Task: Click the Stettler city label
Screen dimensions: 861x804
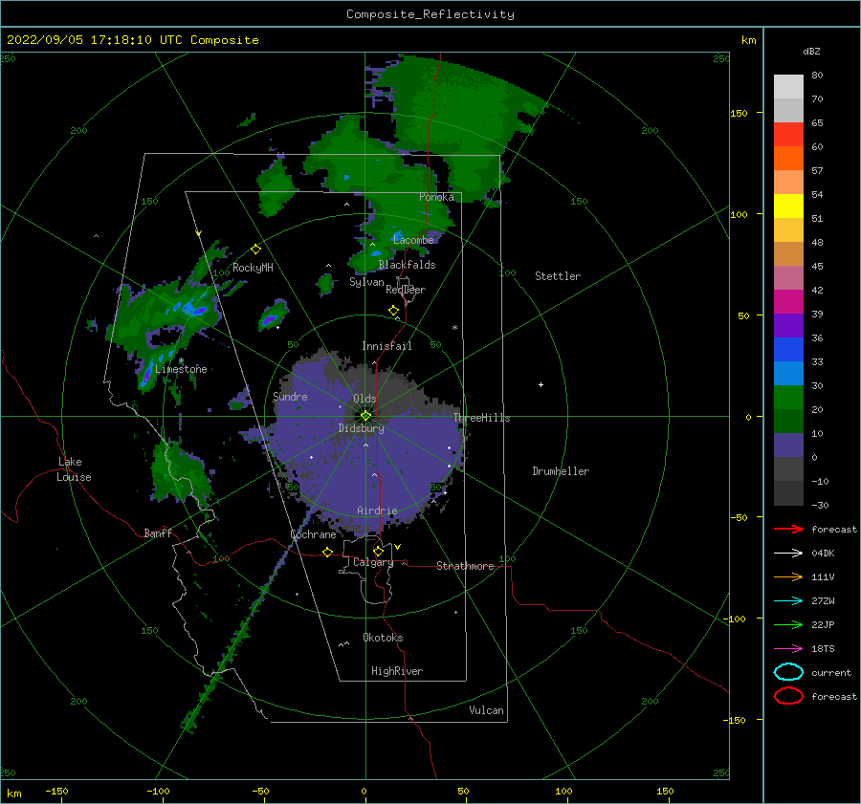Action: [558, 276]
